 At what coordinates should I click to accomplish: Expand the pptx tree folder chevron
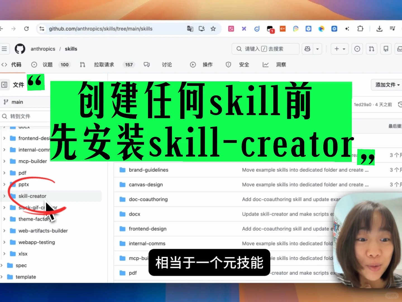[x=4, y=184]
